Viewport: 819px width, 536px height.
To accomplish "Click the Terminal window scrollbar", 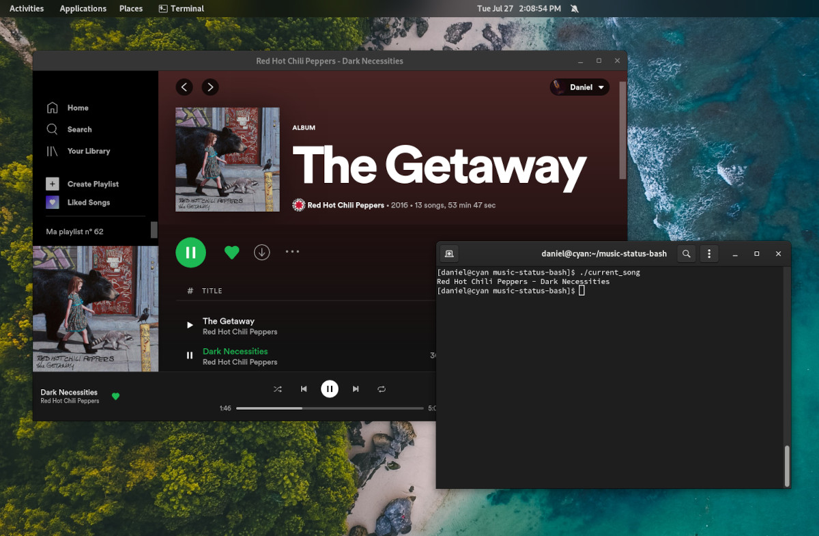I will click(788, 465).
